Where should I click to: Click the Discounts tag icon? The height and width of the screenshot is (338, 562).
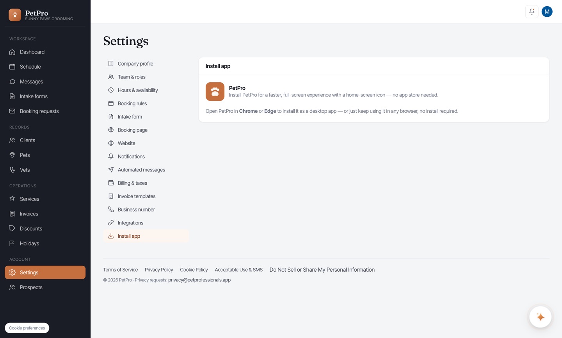click(x=12, y=228)
